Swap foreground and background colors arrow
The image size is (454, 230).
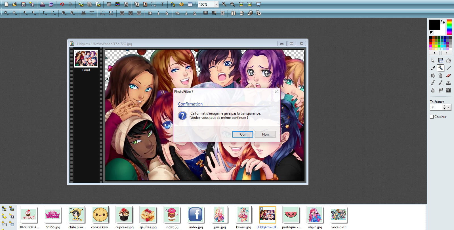(x=443, y=22)
